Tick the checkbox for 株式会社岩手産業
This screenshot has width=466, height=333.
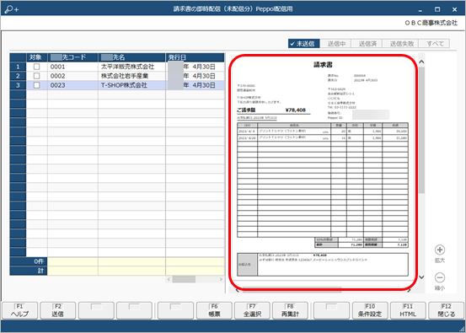[36, 76]
